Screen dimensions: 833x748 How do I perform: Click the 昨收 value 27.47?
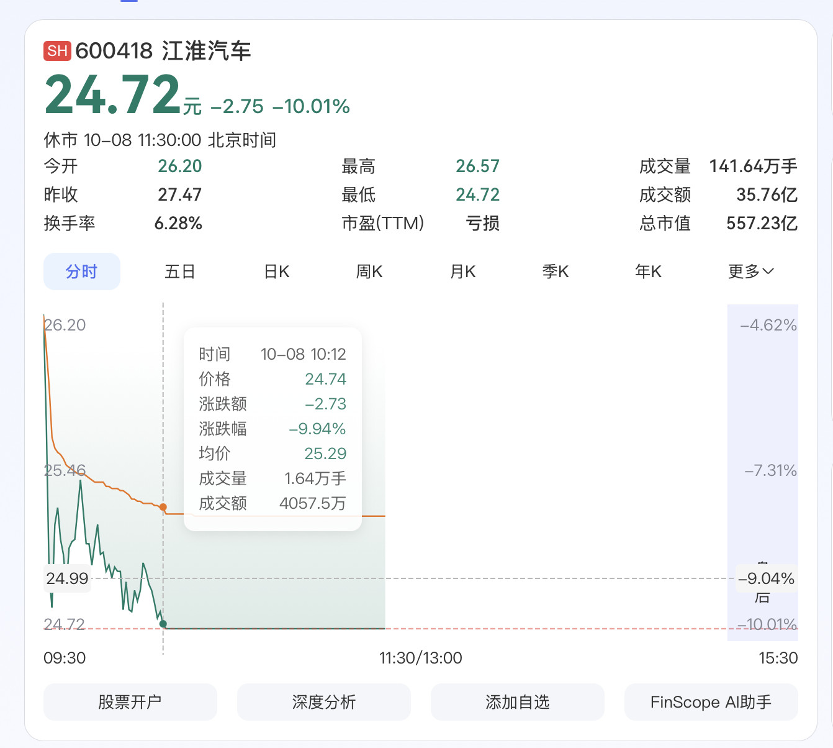(180, 194)
